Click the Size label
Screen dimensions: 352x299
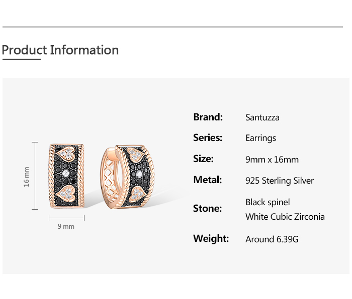click(203, 159)
